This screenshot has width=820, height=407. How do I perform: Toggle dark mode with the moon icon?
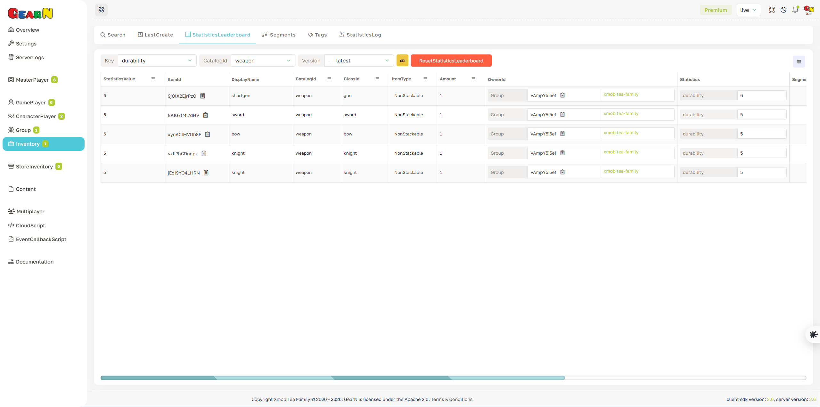click(783, 10)
